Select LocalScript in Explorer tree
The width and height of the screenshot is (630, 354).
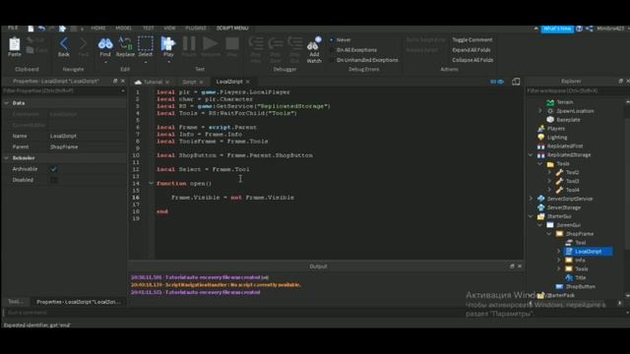tap(588, 252)
